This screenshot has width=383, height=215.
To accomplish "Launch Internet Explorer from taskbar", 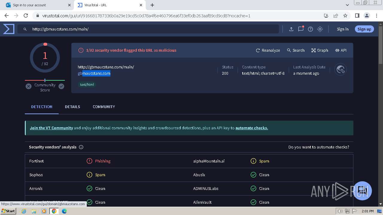I will pos(24,211).
